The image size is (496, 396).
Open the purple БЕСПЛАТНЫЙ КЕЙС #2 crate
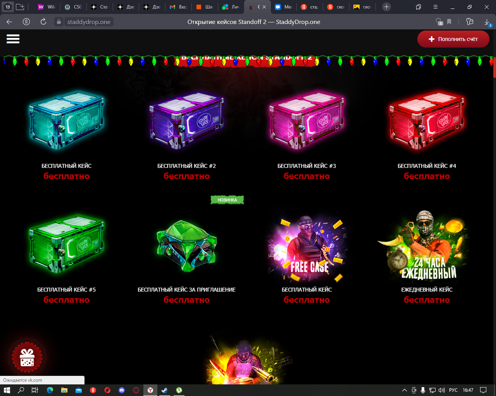pyautogui.click(x=186, y=120)
